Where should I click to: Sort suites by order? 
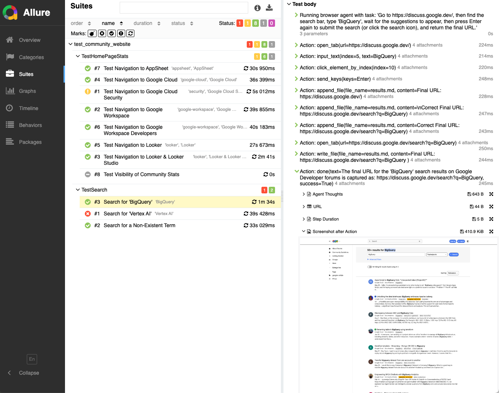pyautogui.click(x=81, y=23)
